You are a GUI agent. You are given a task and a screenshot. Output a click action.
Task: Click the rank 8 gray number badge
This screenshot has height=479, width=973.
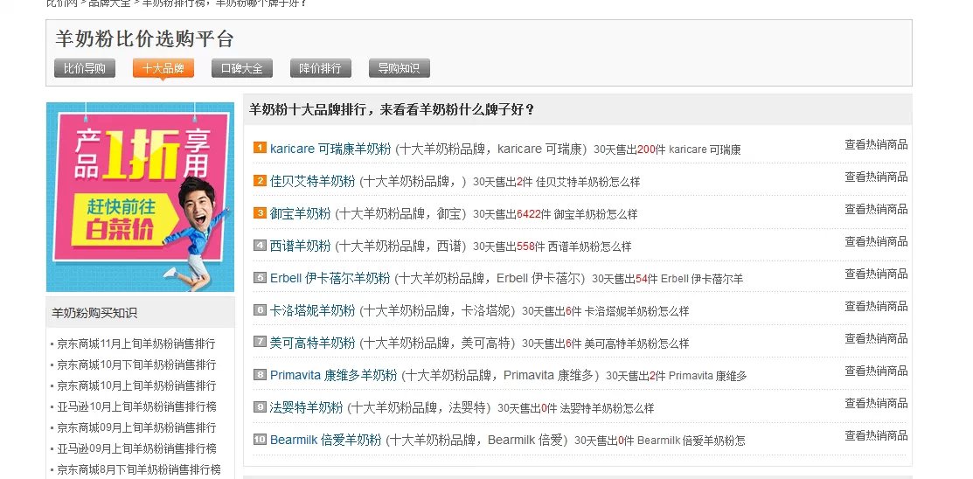[x=260, y=374]
